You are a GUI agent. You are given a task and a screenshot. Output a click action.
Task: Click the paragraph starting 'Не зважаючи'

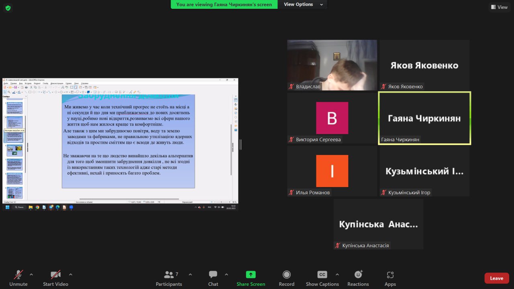128,164
